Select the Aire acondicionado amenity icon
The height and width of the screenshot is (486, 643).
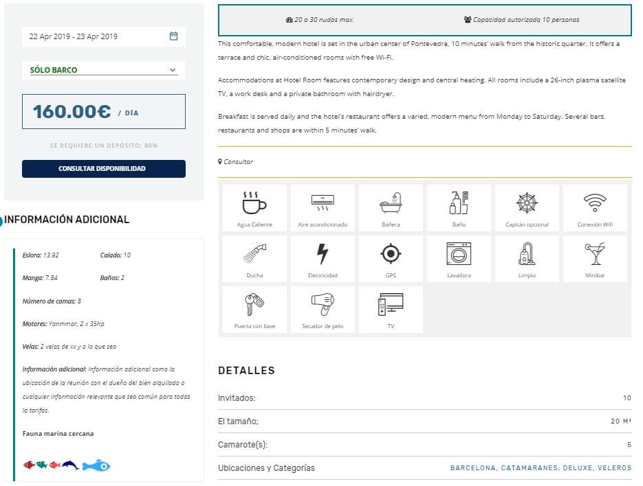(323, 203)
